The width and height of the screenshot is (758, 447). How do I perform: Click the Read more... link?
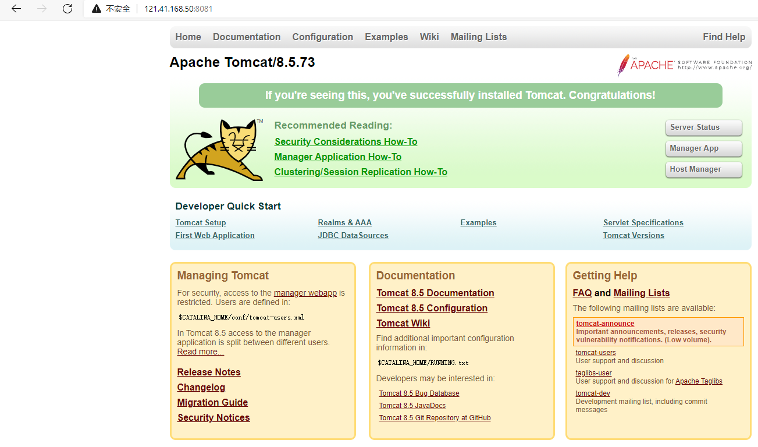coord(201,352)
